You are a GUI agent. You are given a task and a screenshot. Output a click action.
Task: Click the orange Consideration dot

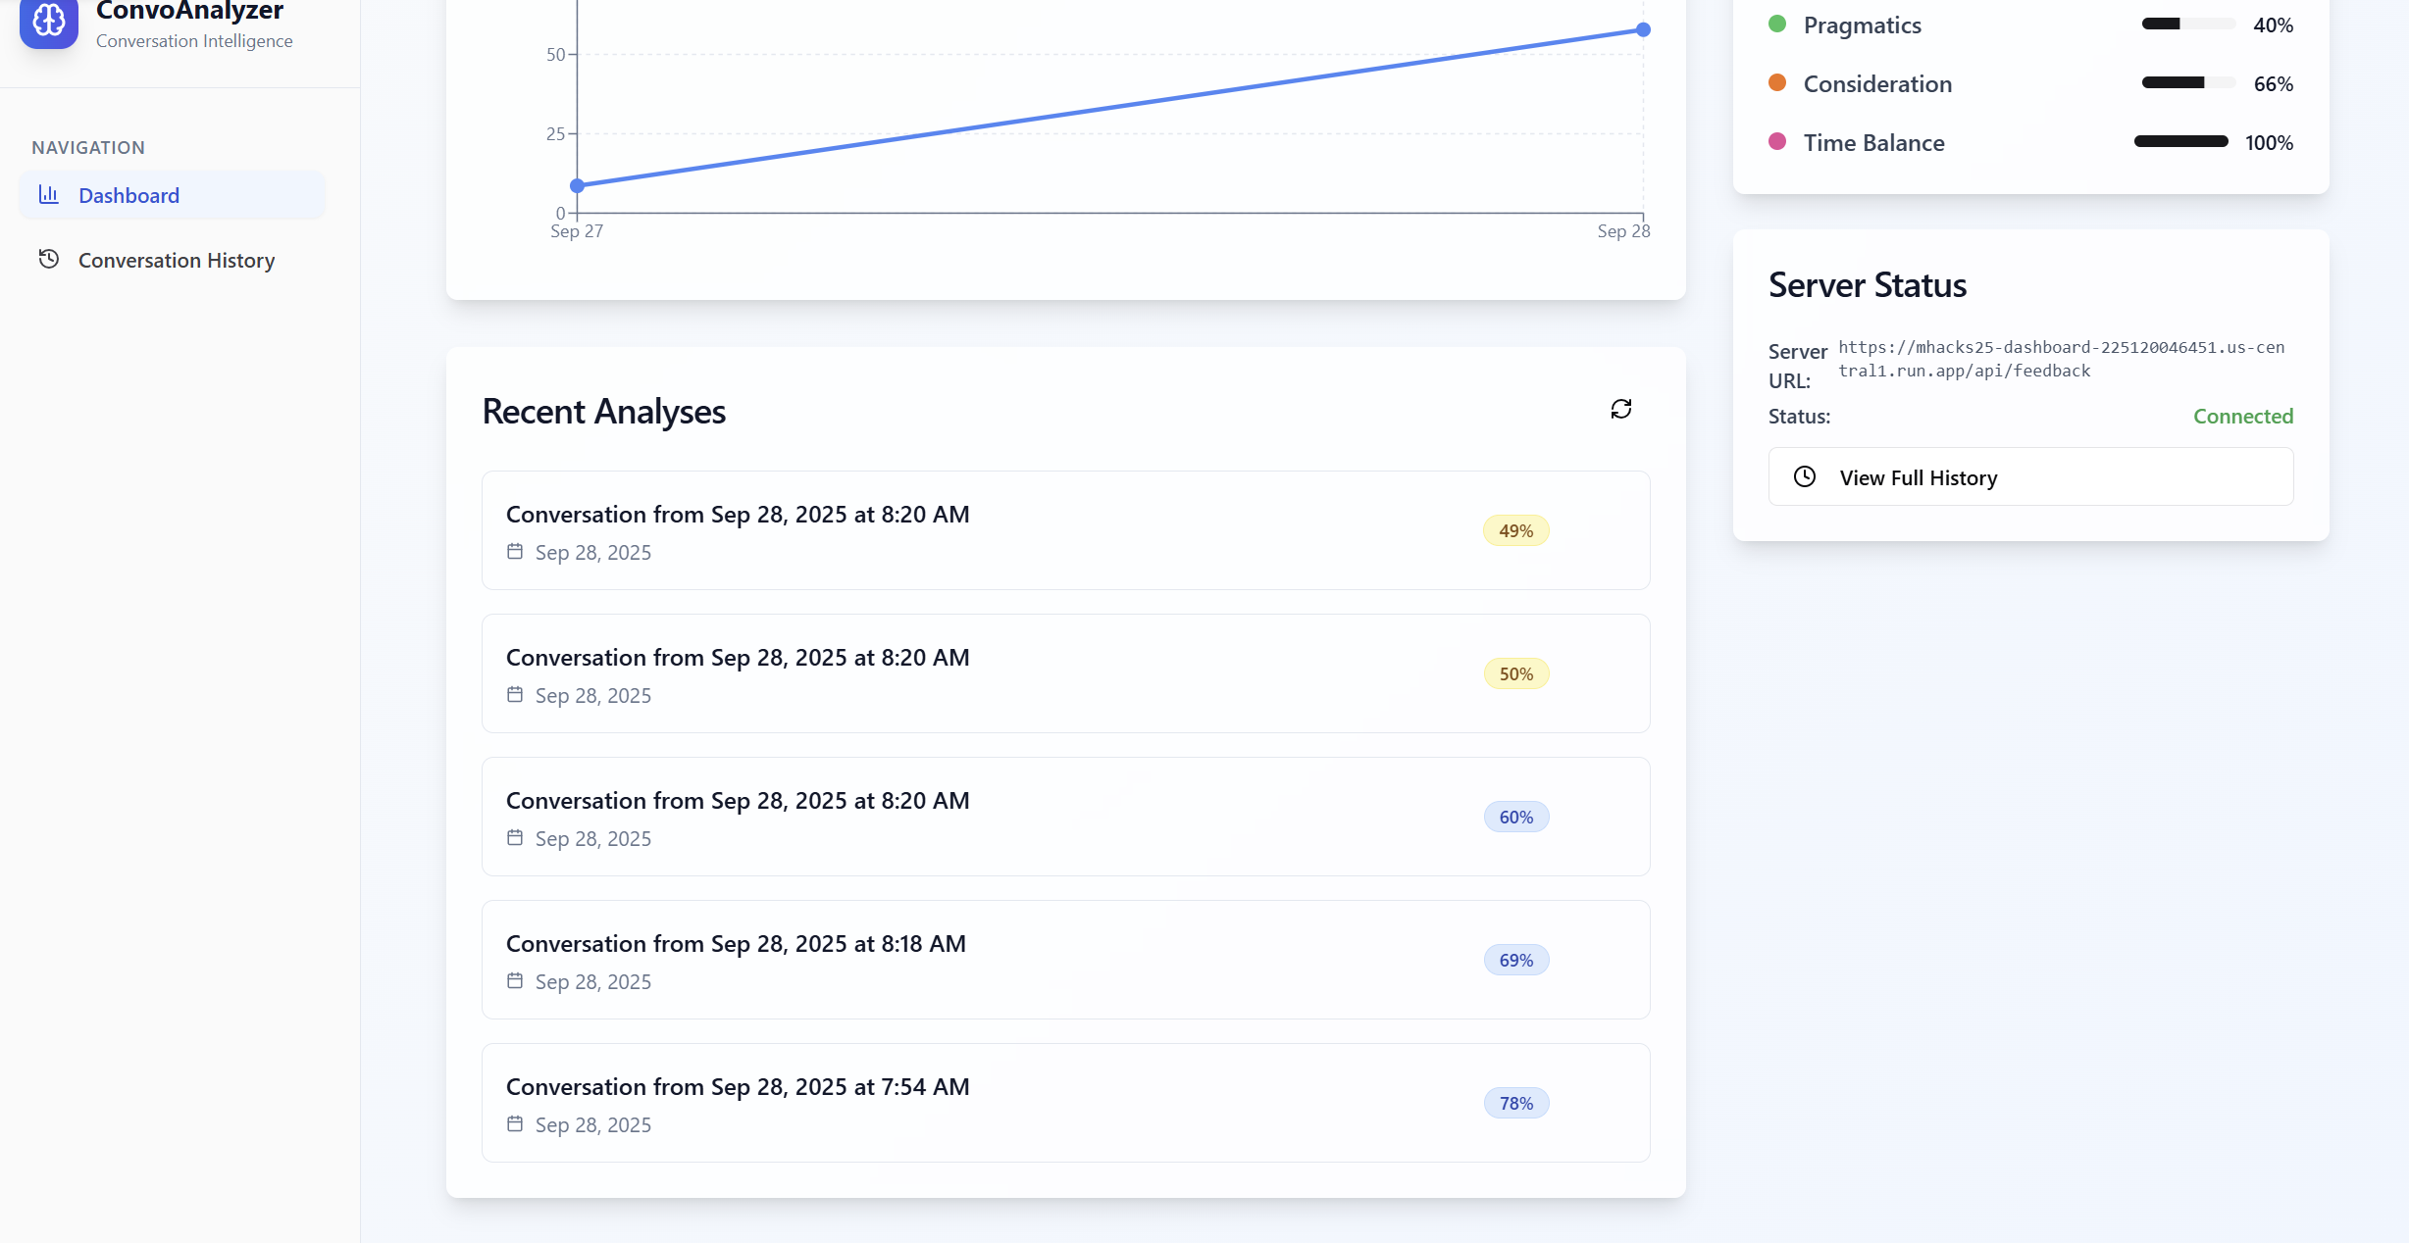point(1776,82)
